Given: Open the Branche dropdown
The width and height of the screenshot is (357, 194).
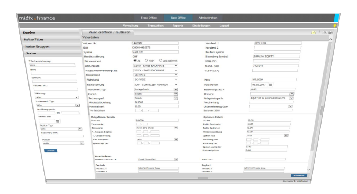Looking at the screenshot, I should click(272, 94).
